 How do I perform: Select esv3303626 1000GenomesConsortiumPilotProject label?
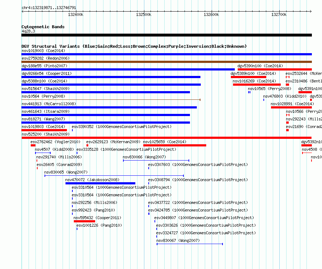[206, 225]
